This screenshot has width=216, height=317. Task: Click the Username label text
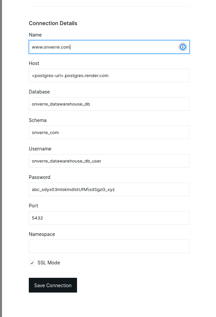(x=40, y=149)
